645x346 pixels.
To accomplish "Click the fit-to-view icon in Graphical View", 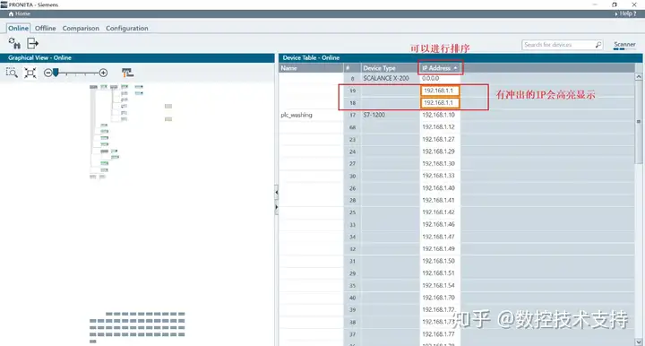I will point(30,73).
